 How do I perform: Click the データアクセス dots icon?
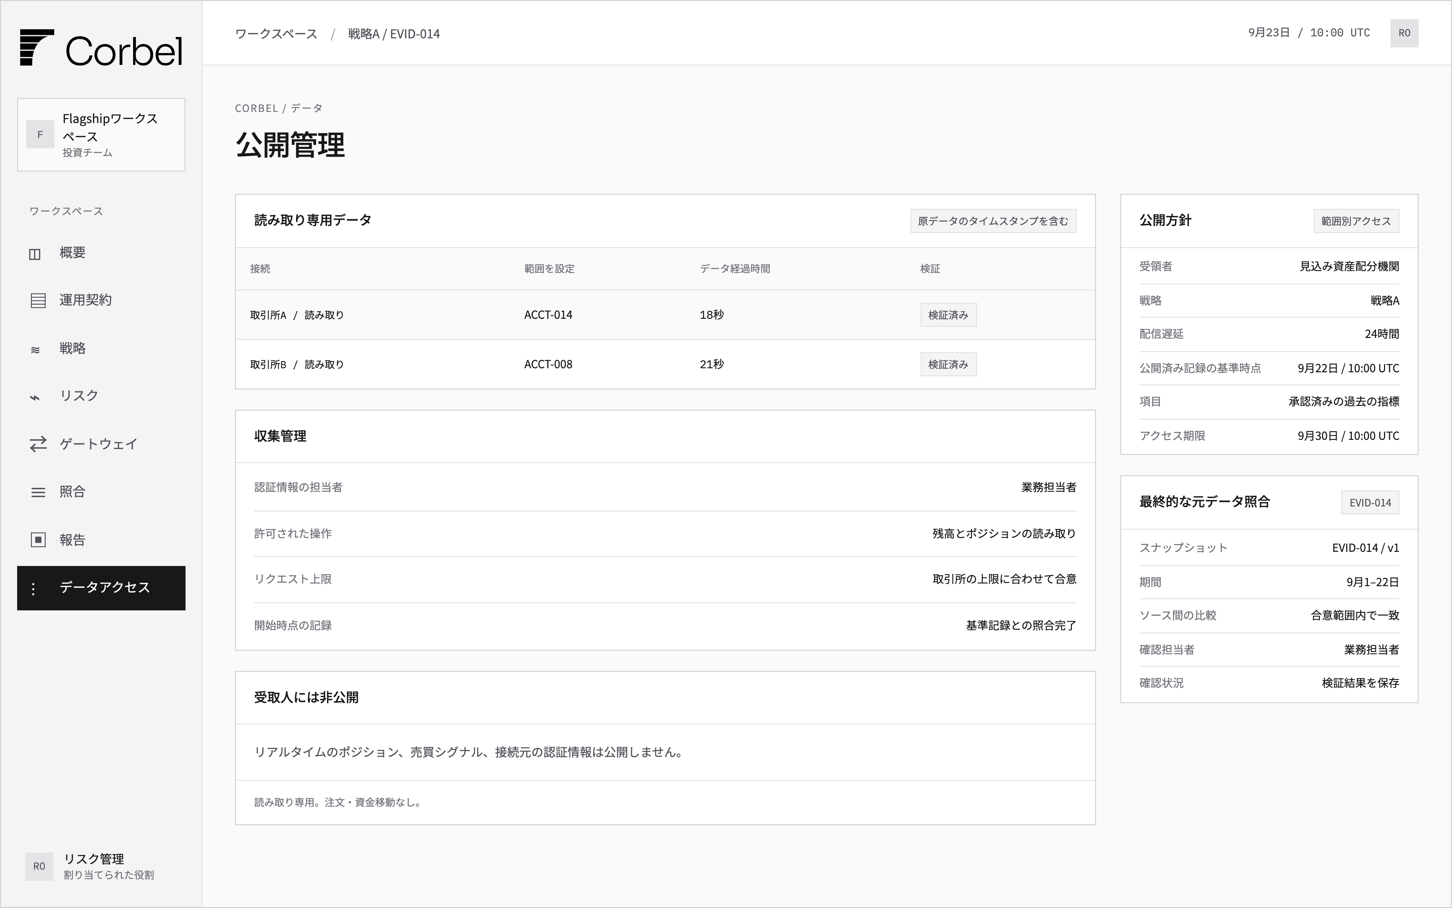(33, 589)
